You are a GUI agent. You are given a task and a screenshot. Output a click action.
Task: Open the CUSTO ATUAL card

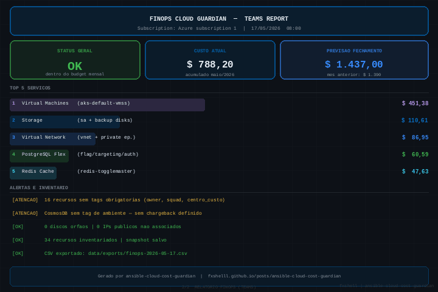[x=210, y=60]
